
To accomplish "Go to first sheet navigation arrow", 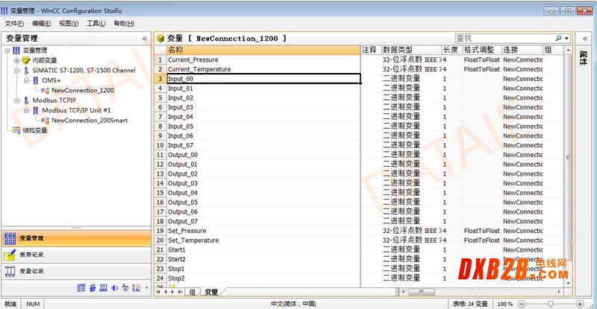I will tap(158, 292).
